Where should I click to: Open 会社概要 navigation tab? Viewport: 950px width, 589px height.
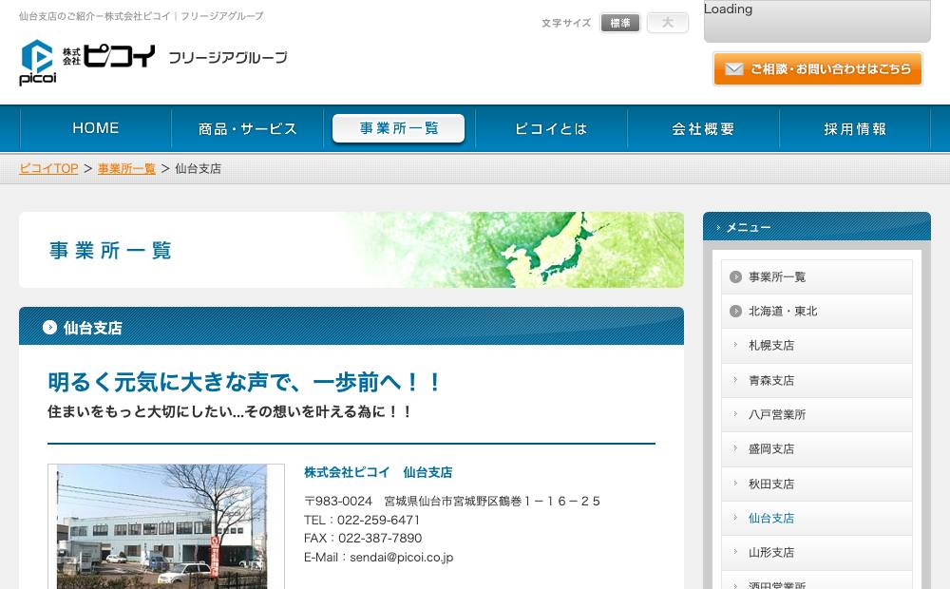[x=703, y=128]
